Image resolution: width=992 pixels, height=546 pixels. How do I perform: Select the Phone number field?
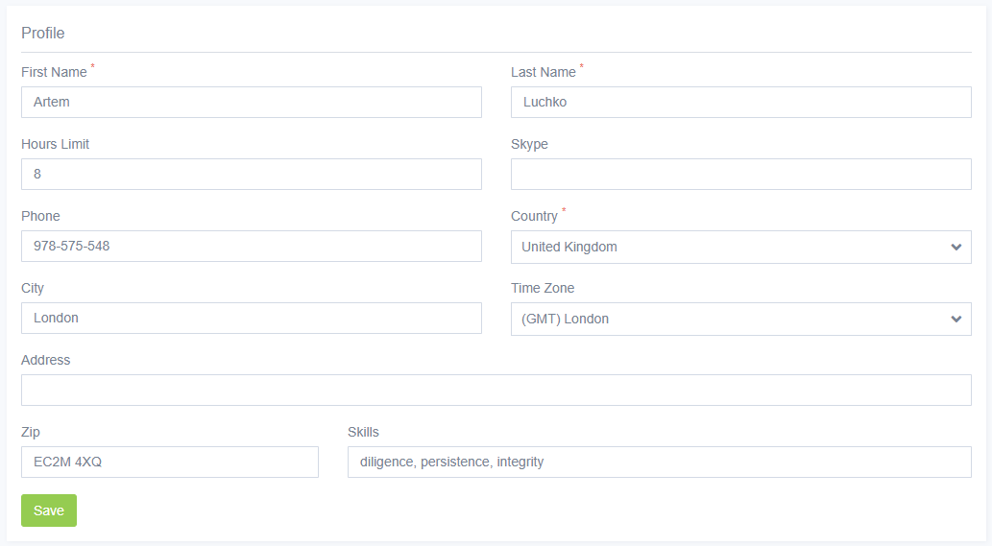pos(251,247)
